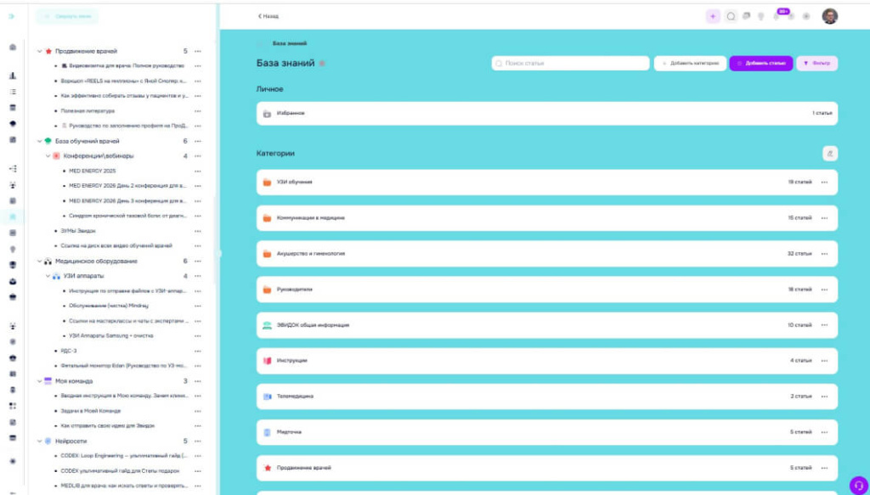The height and width of the screenshot is (495, 870).
Task: Open the bar chart icon in the left sidebar
Action: point(13,76)
